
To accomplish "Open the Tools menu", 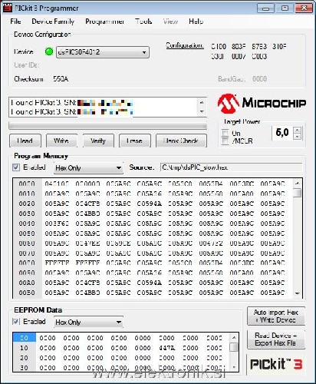I will (x=143, y=22).
